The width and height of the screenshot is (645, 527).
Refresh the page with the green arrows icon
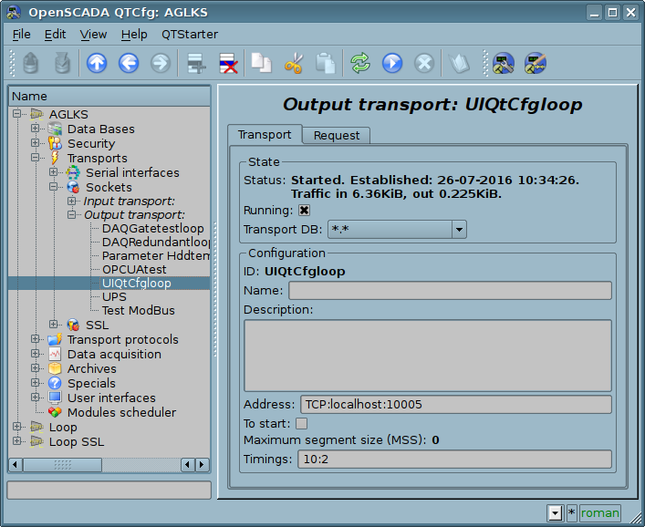[360, 63]
